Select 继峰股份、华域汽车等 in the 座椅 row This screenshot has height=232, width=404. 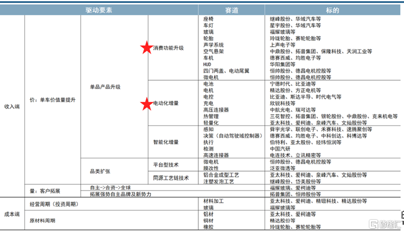[295, 19]
